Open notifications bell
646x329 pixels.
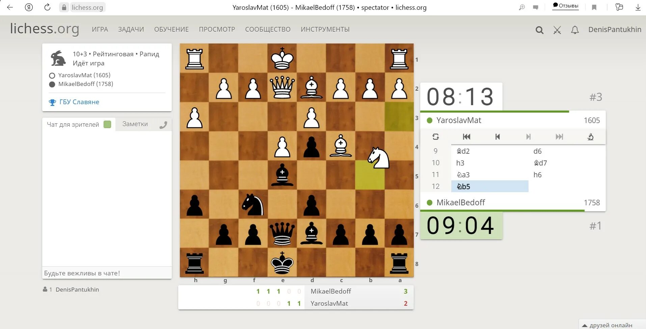coord(575,30)
